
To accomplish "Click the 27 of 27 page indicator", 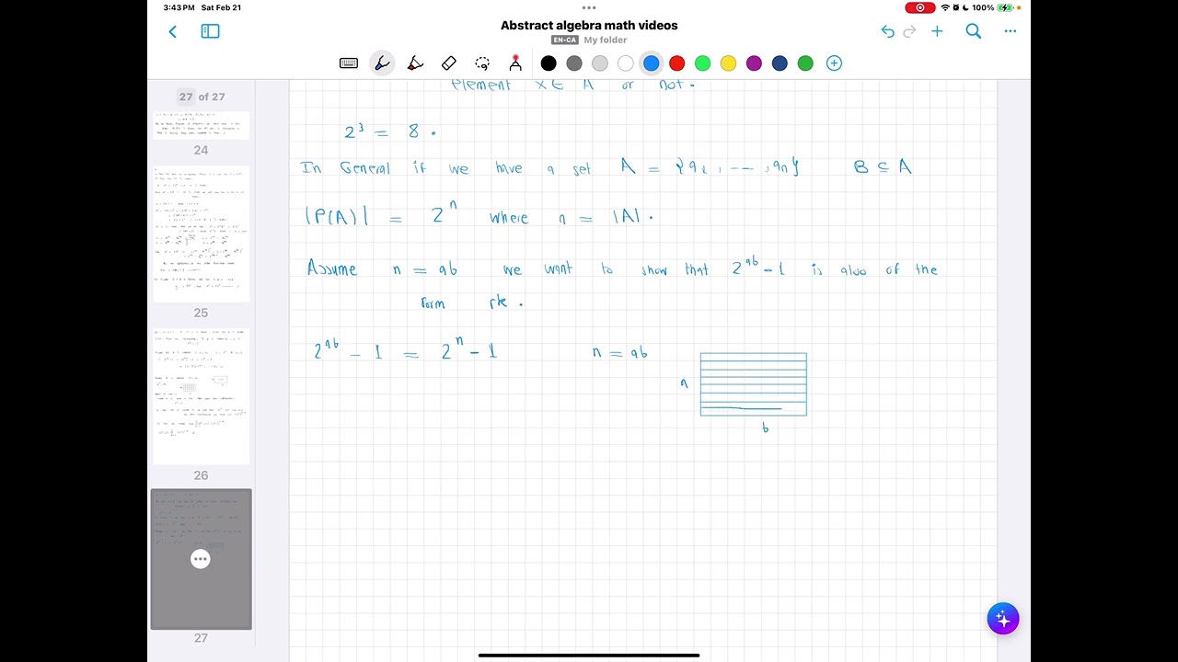I will coord(202,97).
